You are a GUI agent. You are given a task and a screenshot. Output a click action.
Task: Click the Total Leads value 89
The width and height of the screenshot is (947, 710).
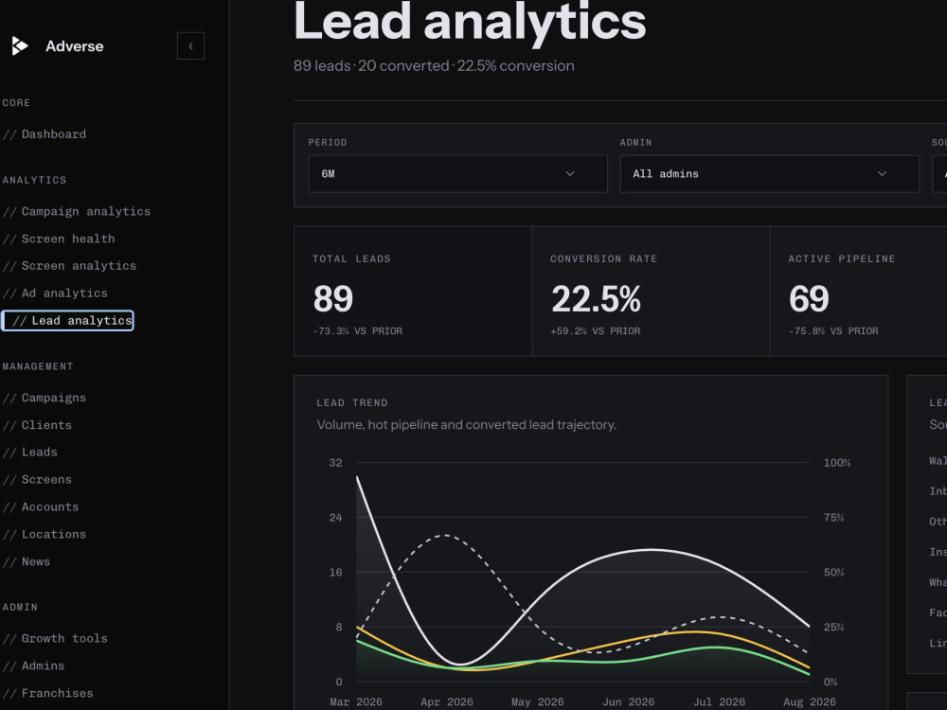(332, 298)
